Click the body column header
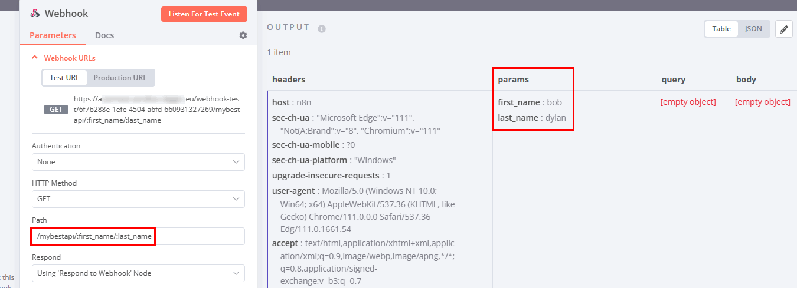Viewport: 797px width, 288px height. 746,80
